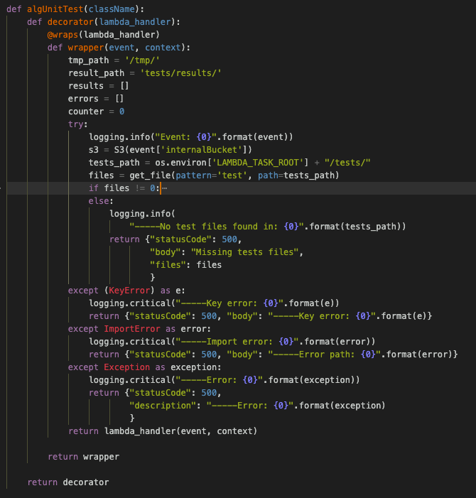The width and height of the screenshot is (476, 498).
Task: Click 'decorator' in the 'def decorator' line
Action: click(x=70, y=22)
